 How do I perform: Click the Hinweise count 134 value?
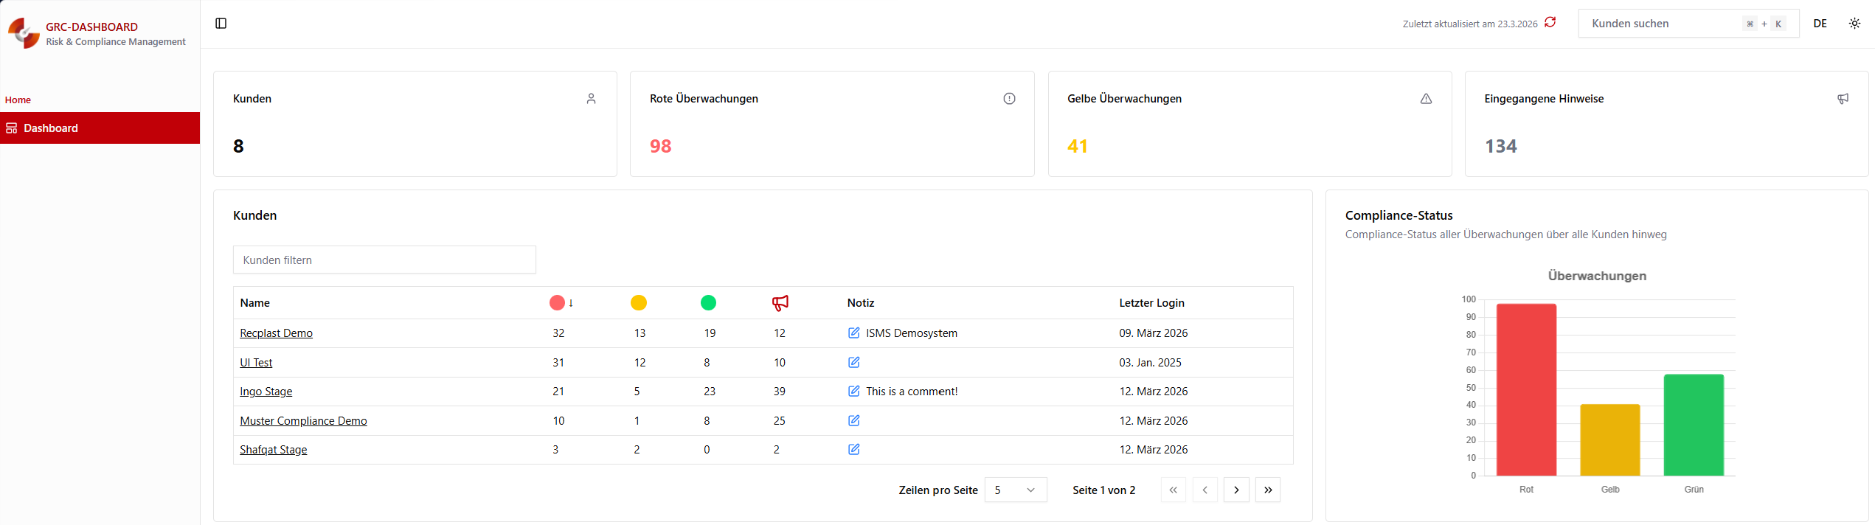point(1500,146)
